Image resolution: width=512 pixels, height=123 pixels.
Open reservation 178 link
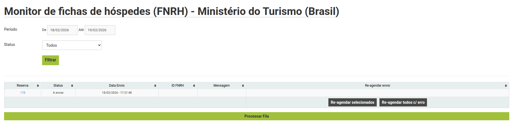(23, 93)
